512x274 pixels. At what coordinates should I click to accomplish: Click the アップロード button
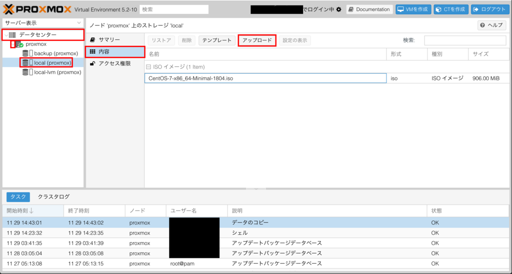tap(257, 40)
